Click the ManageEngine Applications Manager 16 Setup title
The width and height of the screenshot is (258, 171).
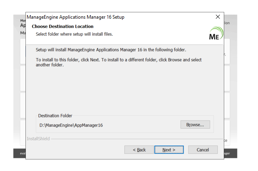point(76,17)
